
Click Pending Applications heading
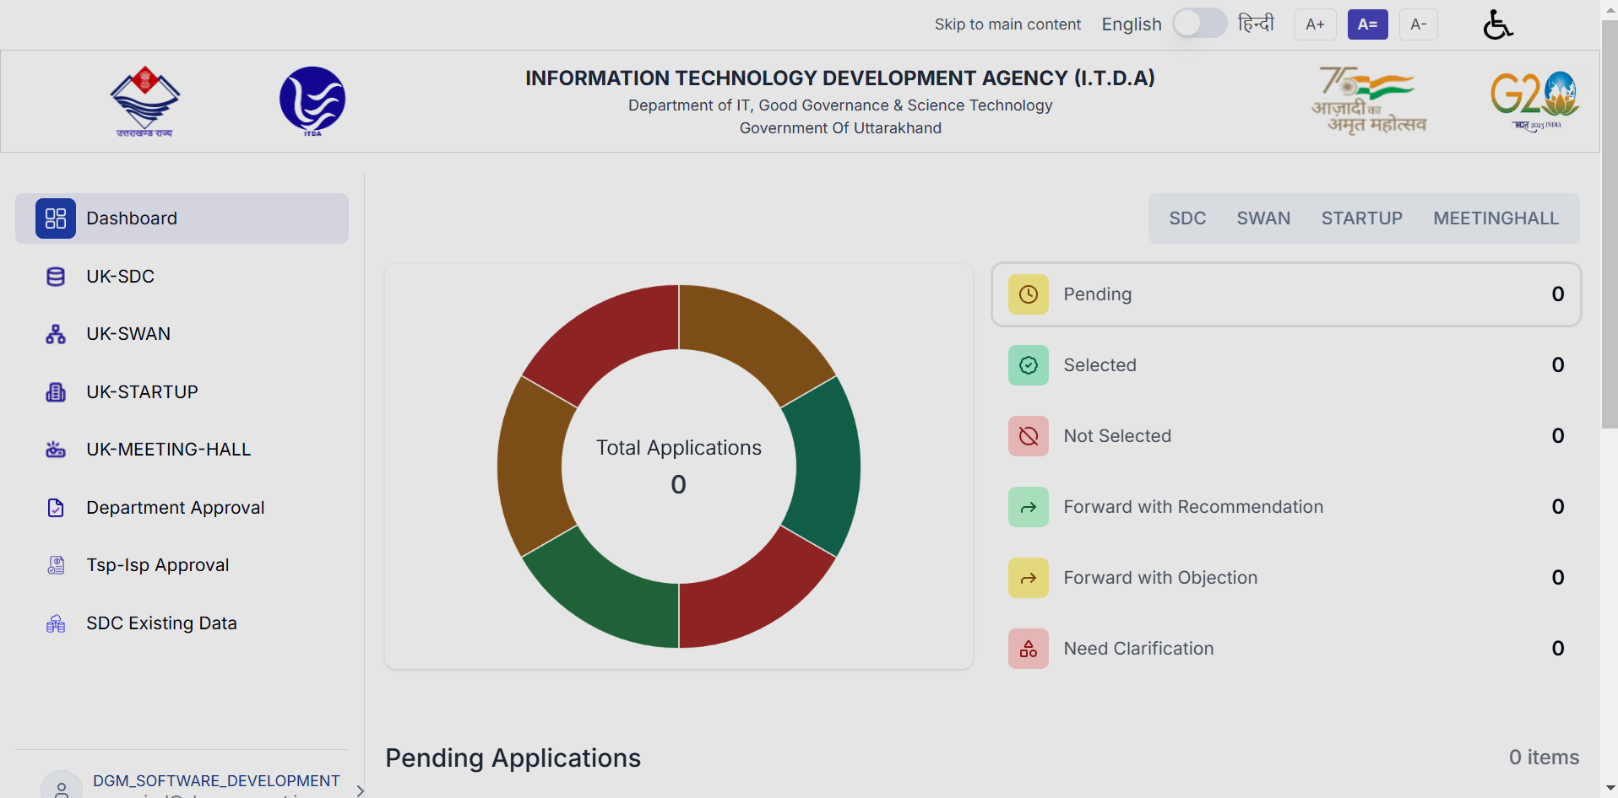click(x=513, y=758)
